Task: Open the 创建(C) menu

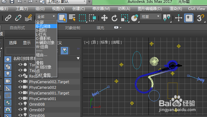Action: click(78, 9)
